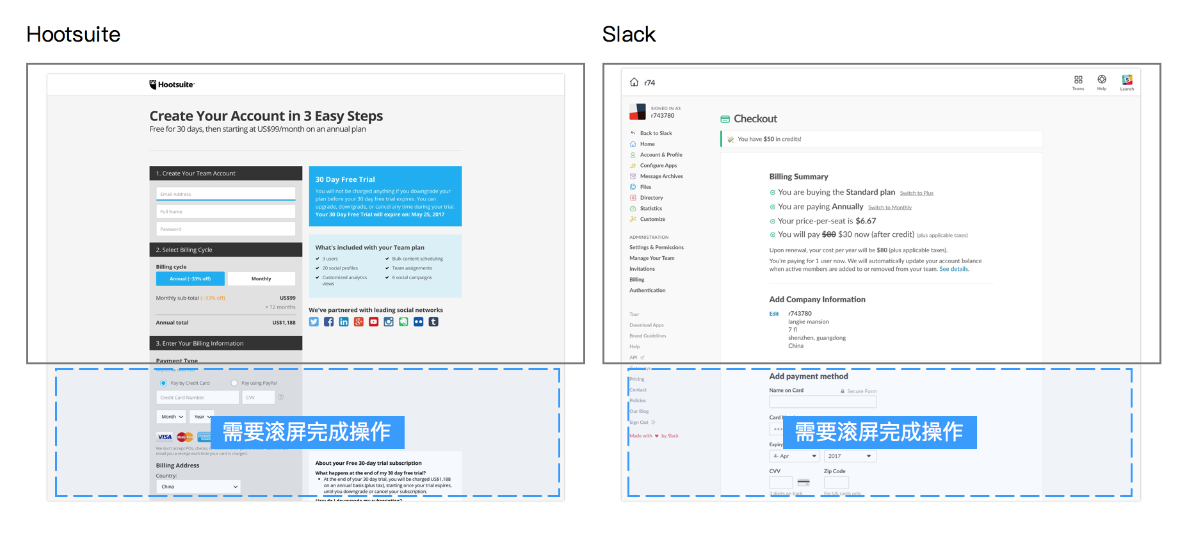Click the Full Name field

(x=226, y=211)
